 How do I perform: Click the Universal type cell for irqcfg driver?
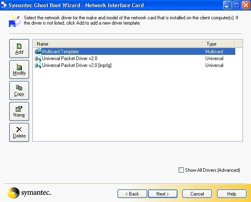tap(214, 65)
